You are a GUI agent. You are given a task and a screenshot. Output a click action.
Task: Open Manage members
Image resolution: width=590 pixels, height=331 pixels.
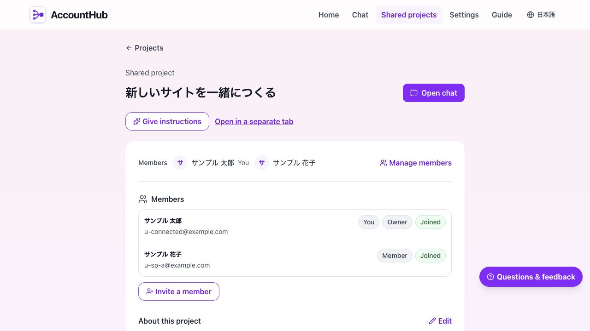(x=416, y=163)
